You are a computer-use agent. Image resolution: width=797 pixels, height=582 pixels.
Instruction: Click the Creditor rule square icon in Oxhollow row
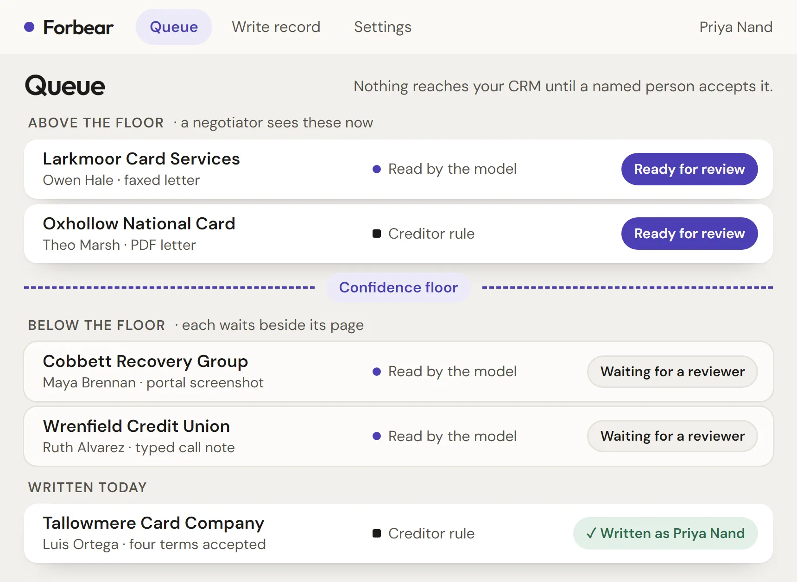tap(377, 234)
